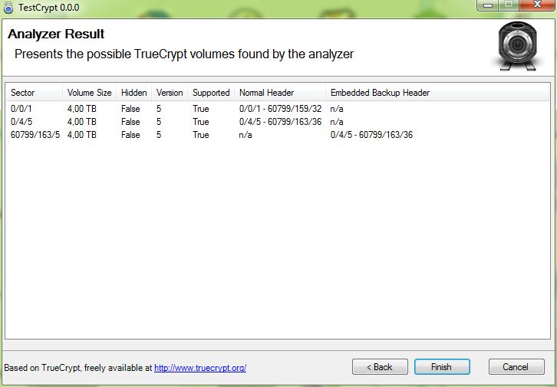Click the n/a normal header of row 60799/163/5
The width and height of the screenshot is (557, 387).
point(246,135)
